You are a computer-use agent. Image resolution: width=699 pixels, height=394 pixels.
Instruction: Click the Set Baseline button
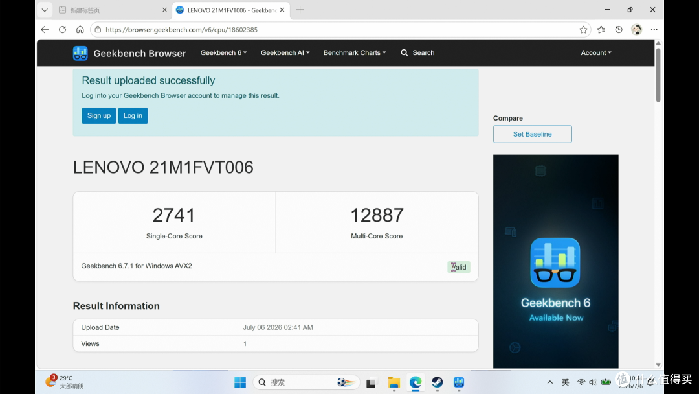[532, 134]
